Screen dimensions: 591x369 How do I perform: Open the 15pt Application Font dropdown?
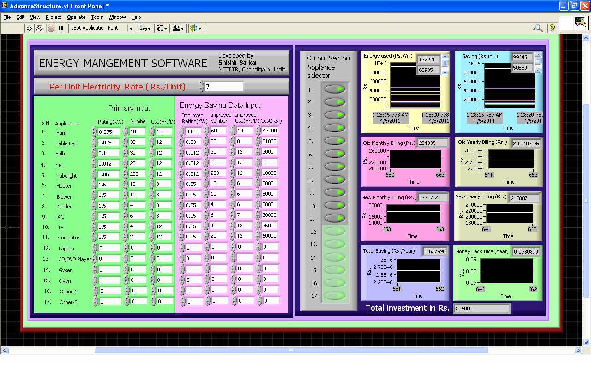131,28
